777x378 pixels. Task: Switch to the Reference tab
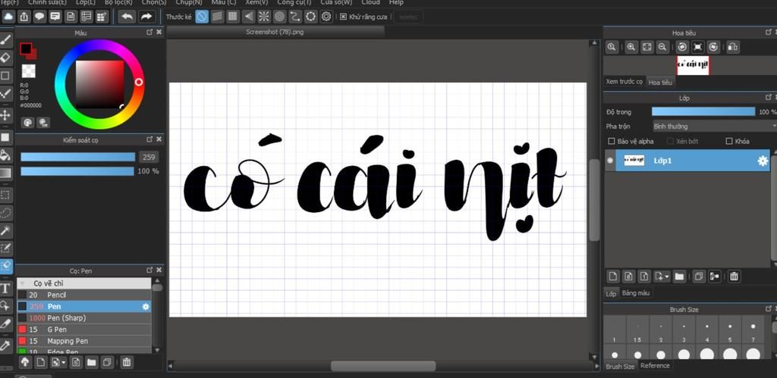(655, 366)
